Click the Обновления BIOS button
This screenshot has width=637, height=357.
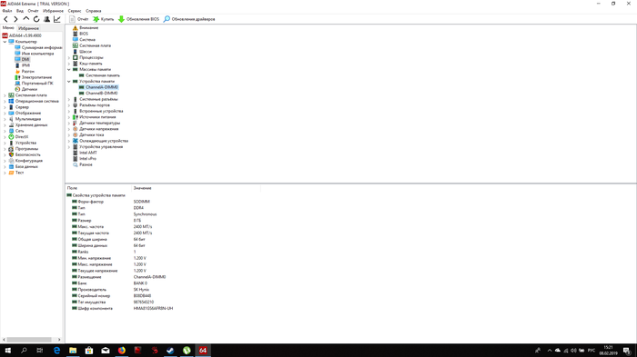[x=138, y=19]
